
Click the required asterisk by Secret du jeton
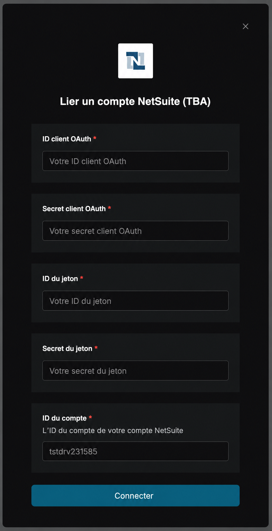[96, 348]
